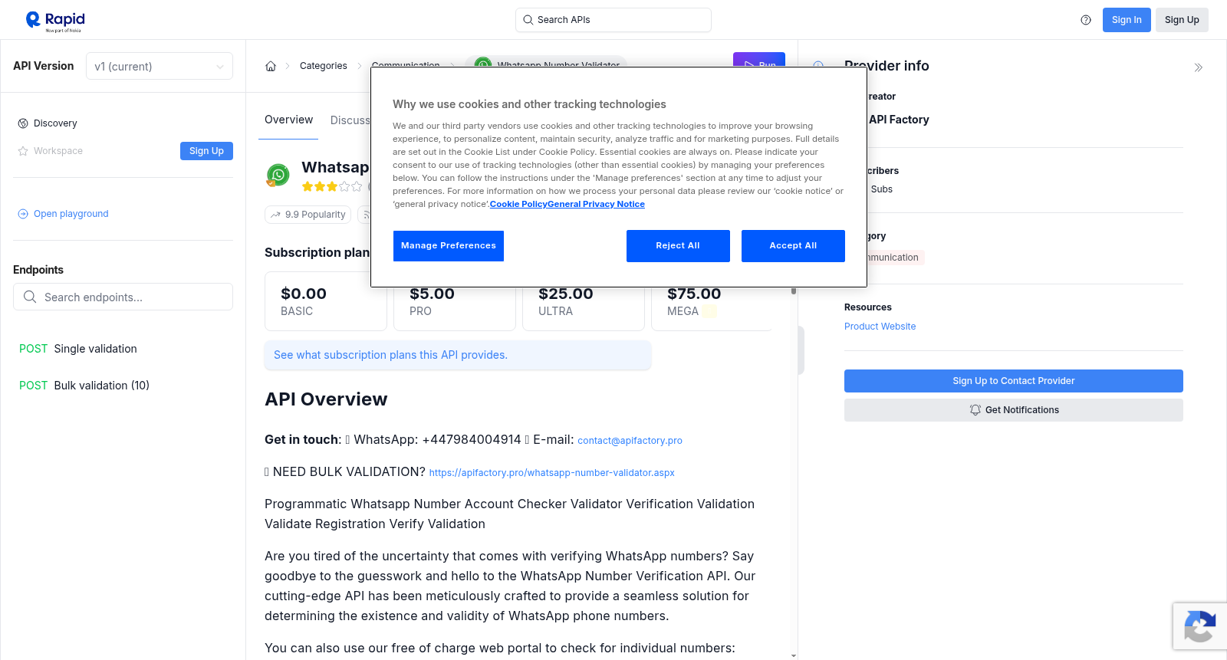Open the apifactory.pro whatsapp-number-validator link

(551, 473)
